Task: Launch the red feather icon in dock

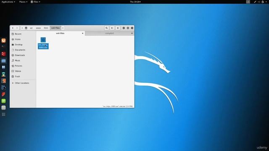Action: [x=3, y=94]
